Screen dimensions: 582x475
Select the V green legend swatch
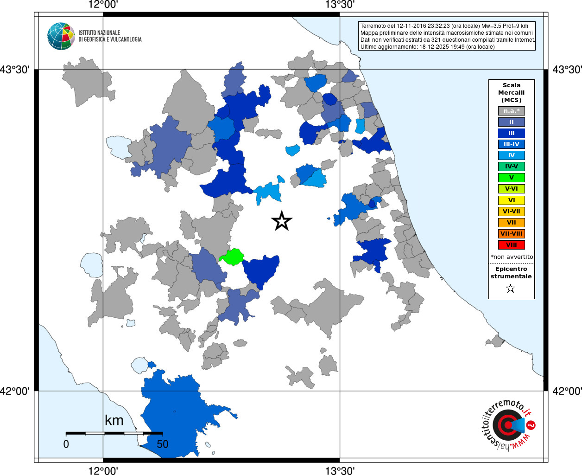pyautogui.click(x=511, y=178)
